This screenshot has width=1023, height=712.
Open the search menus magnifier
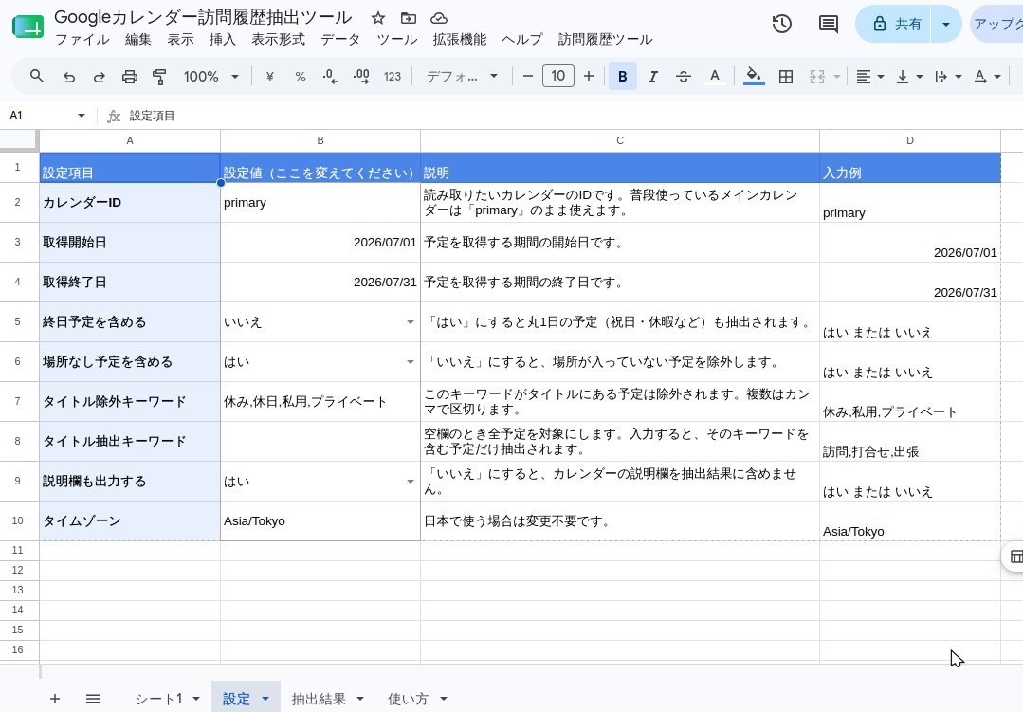[x=37, y=77]
